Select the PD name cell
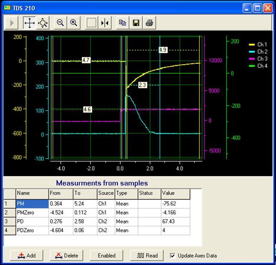Viewport: 276px width, 265px height. (32, 222)
